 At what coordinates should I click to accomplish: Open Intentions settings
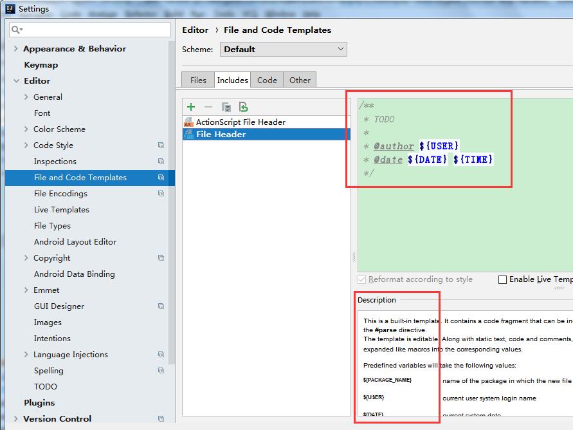[52, 338]
